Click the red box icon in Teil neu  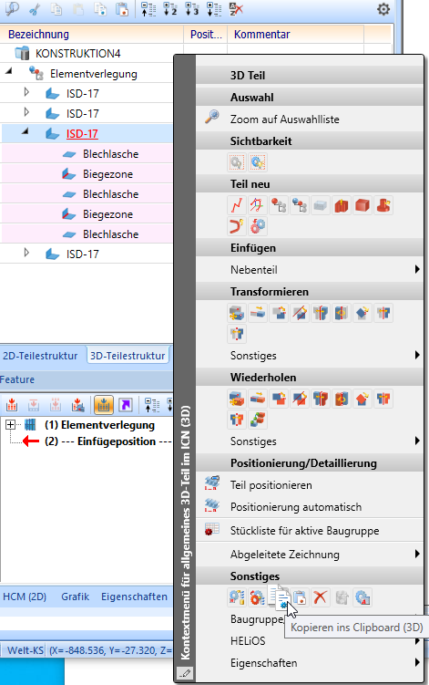click(363, 205)
